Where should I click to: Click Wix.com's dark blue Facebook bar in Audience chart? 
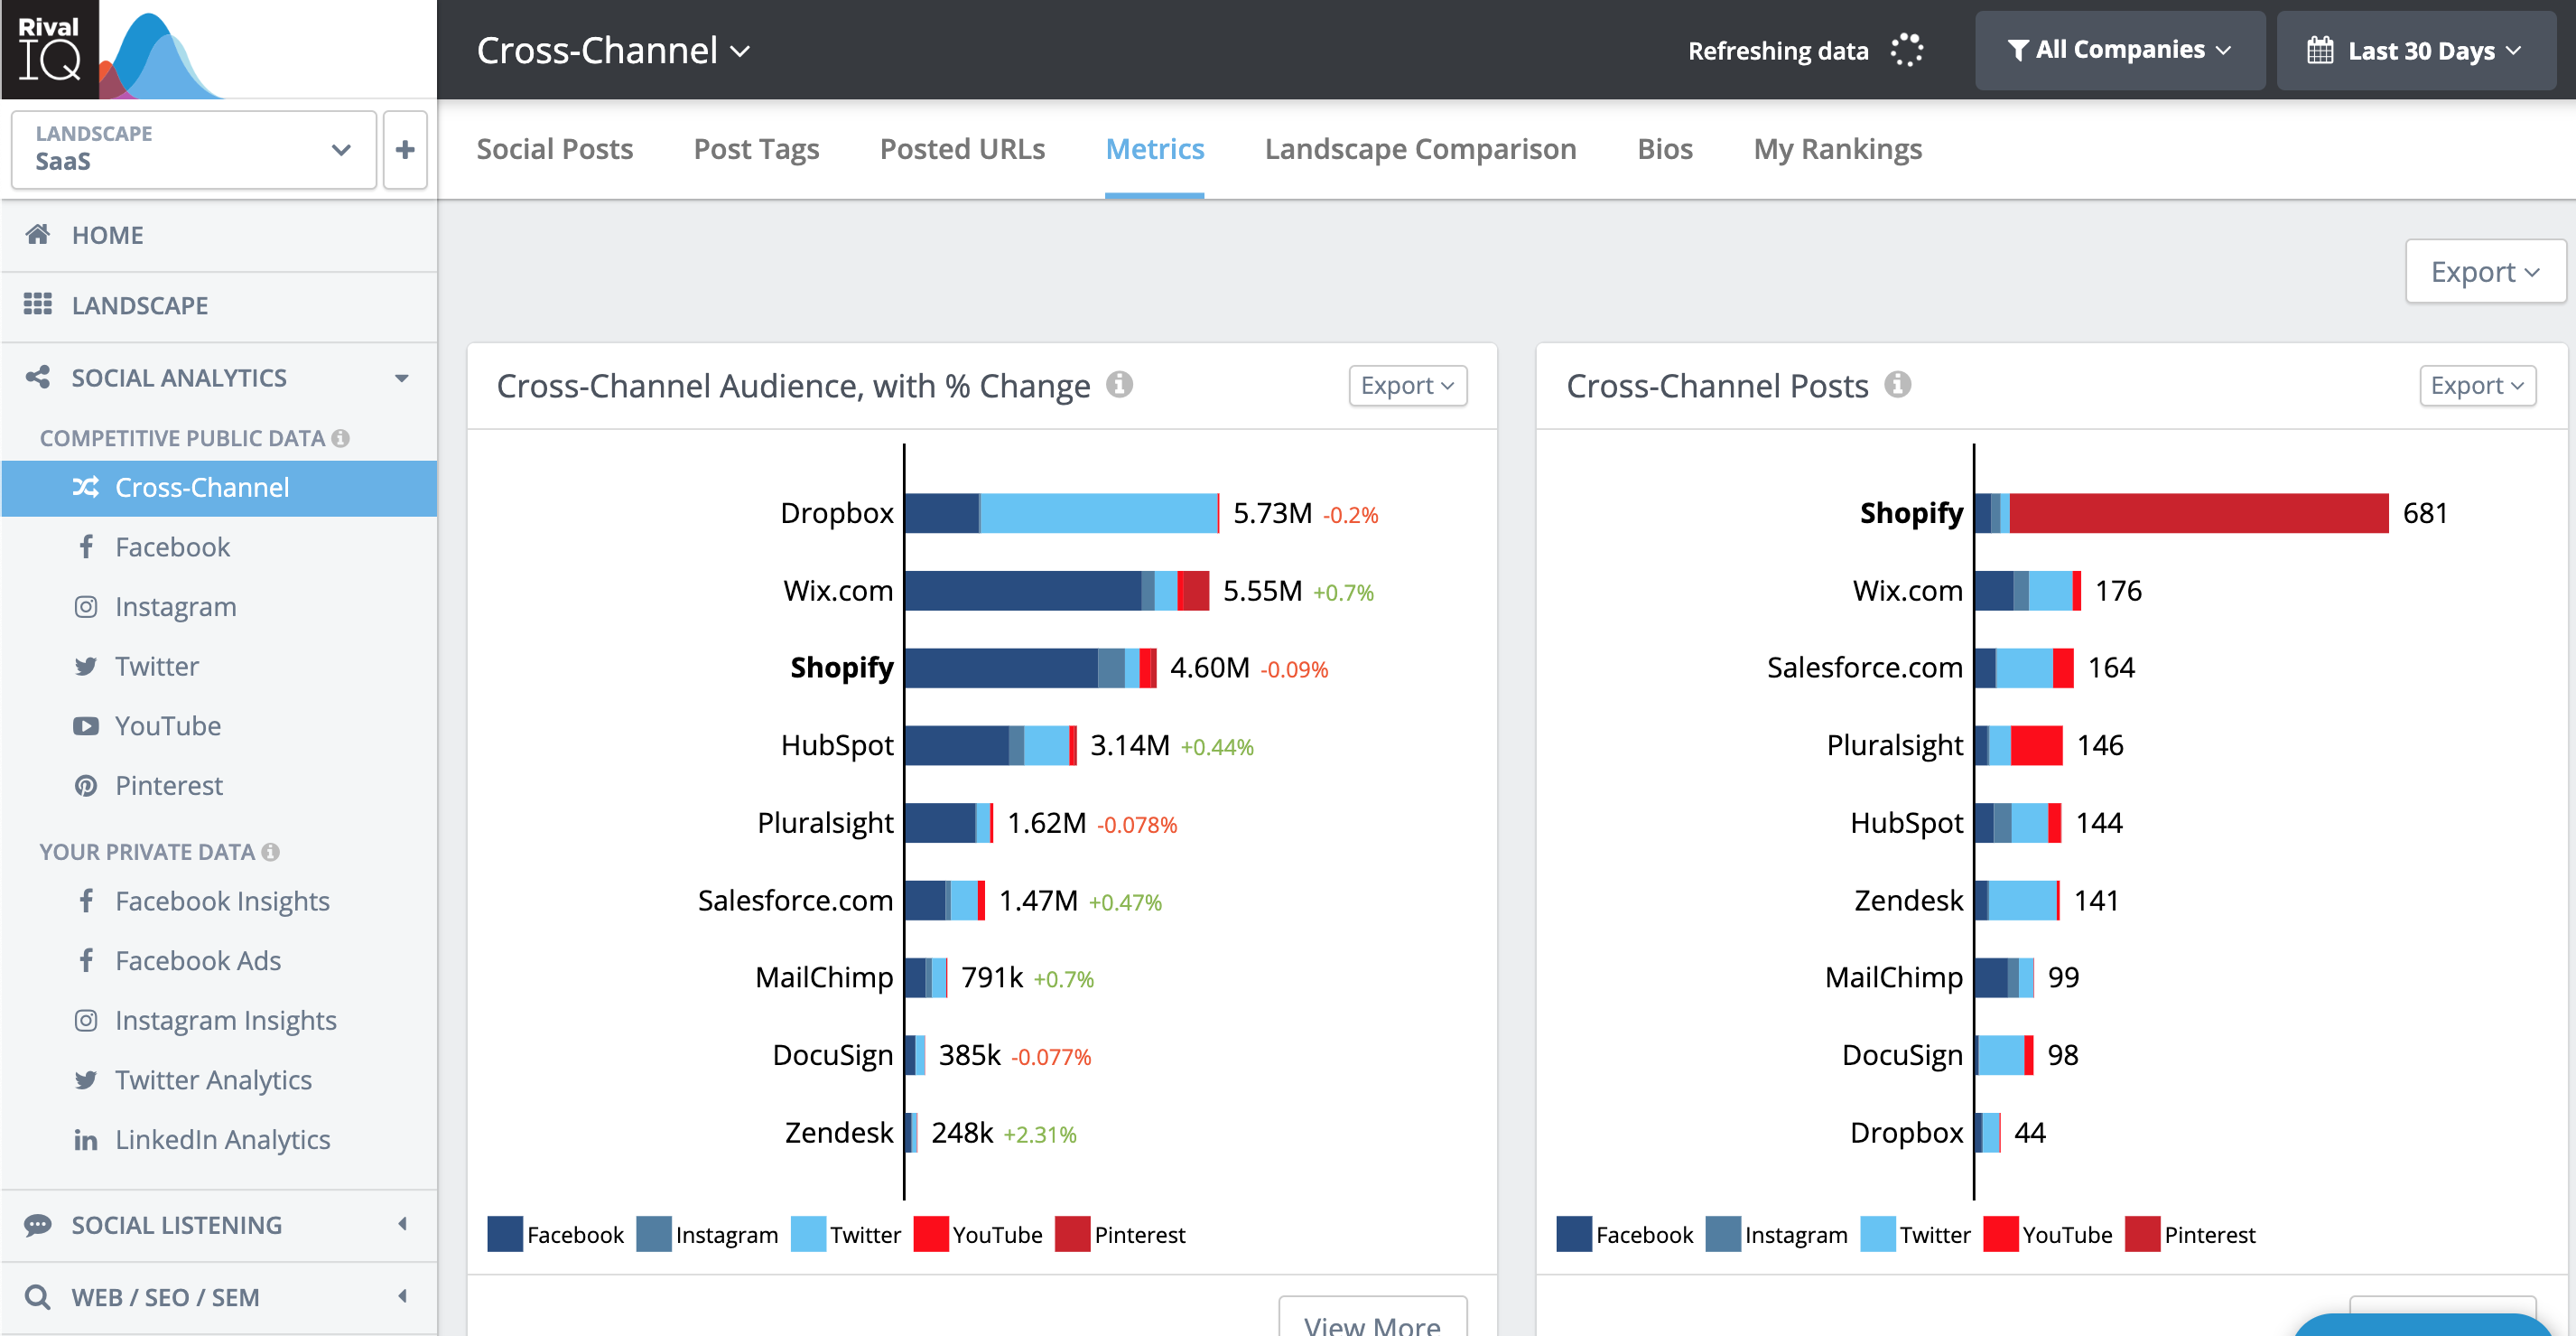pyautogui.click(x=1023, y=591)
